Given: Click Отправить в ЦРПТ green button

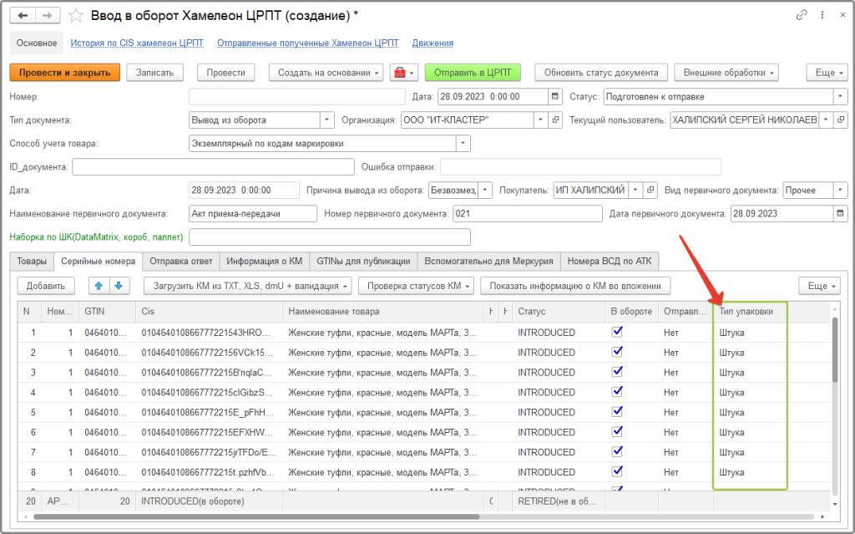Looking at the screenshot, I should point(473,73).
